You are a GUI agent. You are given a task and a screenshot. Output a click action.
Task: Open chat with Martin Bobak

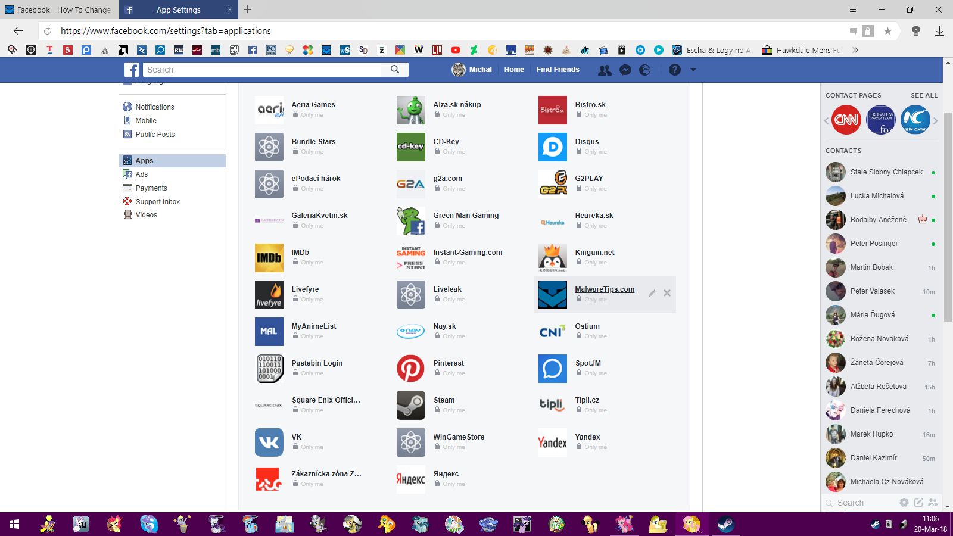click(x=880, y=267)
